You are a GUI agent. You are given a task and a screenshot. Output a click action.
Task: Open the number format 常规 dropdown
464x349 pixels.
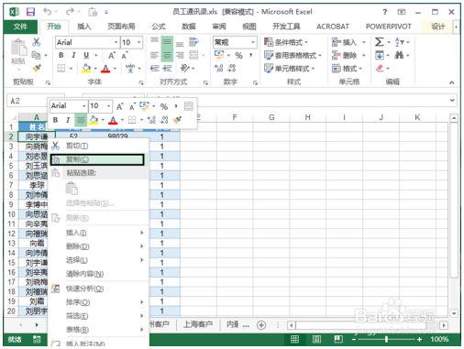pyautogui.click(x=253, y=42)
